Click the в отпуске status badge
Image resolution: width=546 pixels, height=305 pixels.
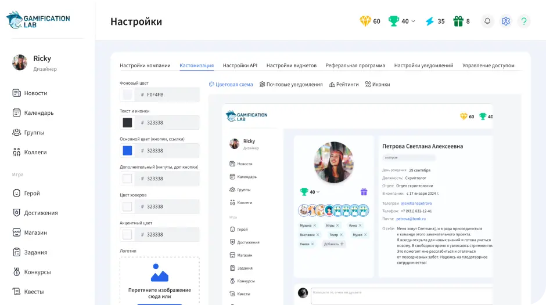click(409, 158)
